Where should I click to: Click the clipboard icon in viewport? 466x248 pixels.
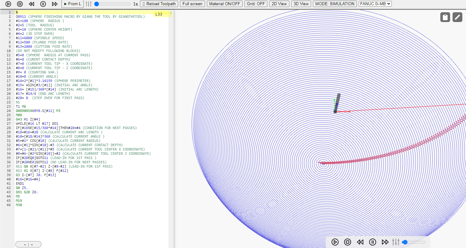click(445, 17)
